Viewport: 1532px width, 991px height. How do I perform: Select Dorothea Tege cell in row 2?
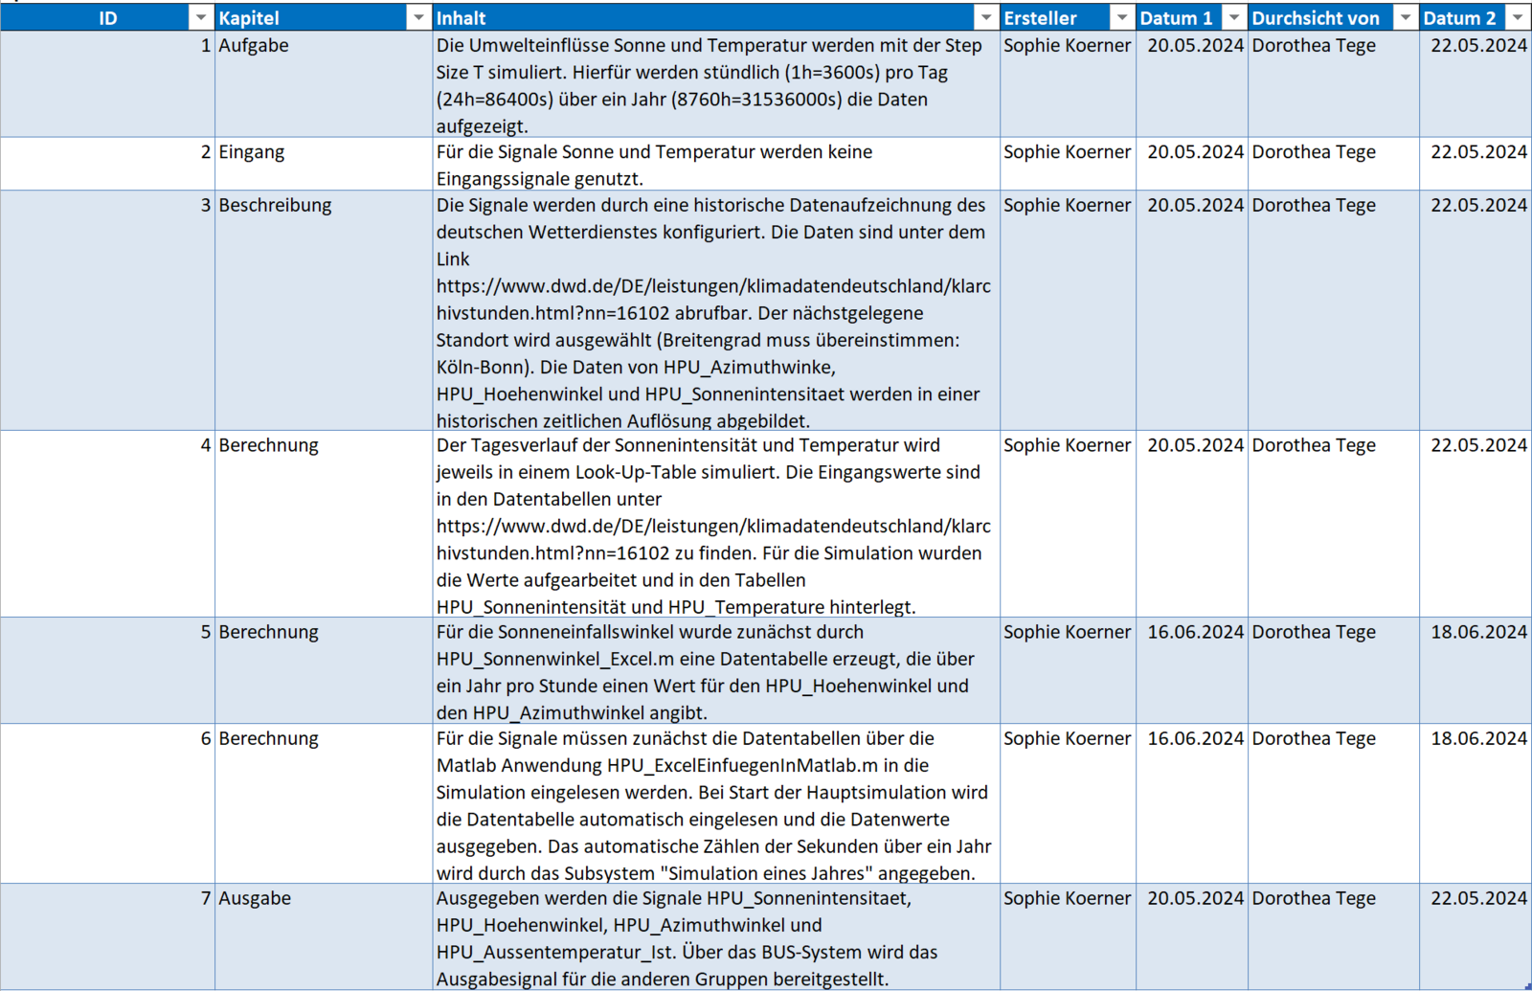point(1314,152)
